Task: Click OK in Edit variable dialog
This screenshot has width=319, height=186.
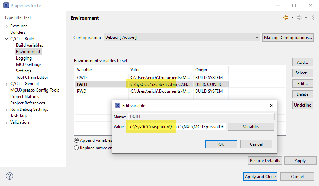Action: pyautogui.click(x=221, y=144)
